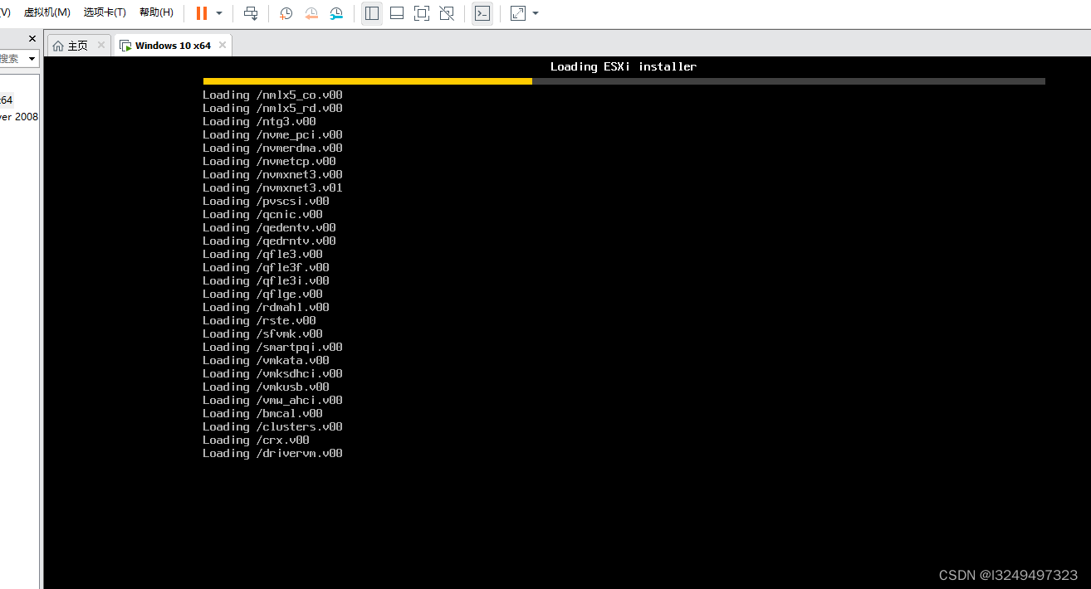Close the 主页 tab
This screenshot has height=589, width=1091.
[101, 46]
